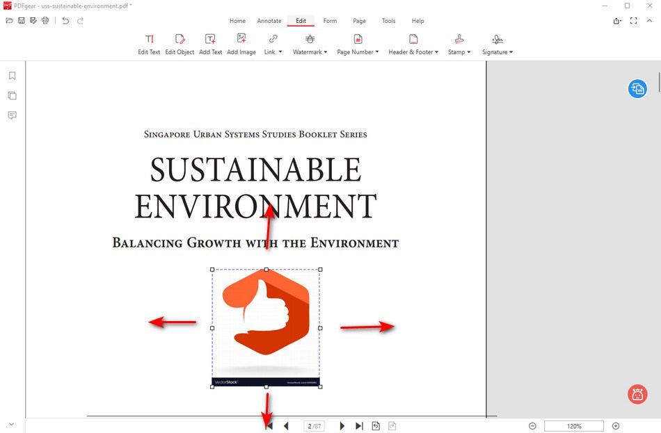Activate the Edit Object tool

pos(180,43)
